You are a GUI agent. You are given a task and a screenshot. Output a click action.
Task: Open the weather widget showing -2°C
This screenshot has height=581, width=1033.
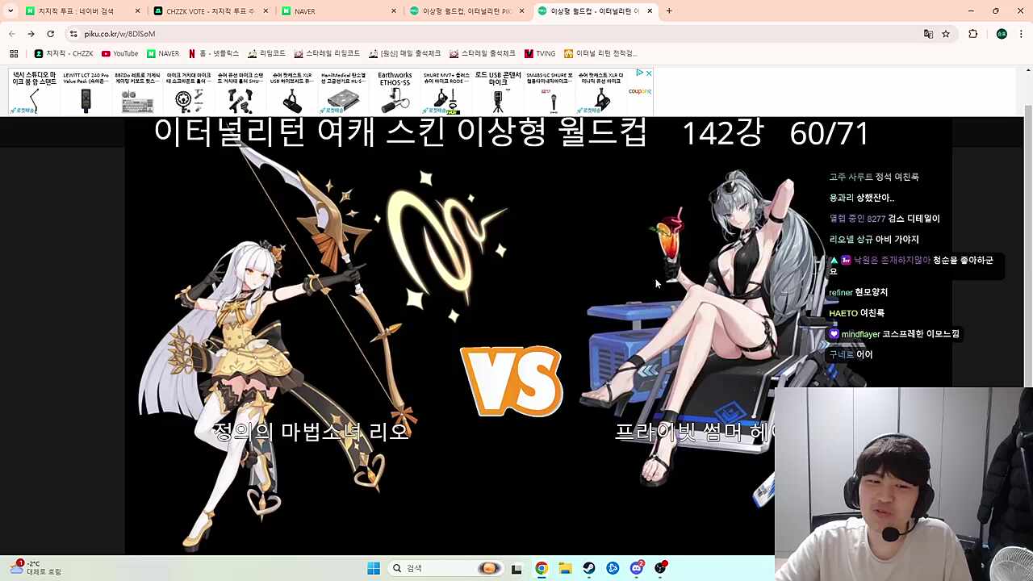(36, 568)
